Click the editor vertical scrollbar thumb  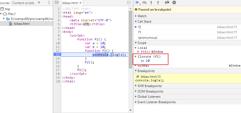(x=130, y=40)
